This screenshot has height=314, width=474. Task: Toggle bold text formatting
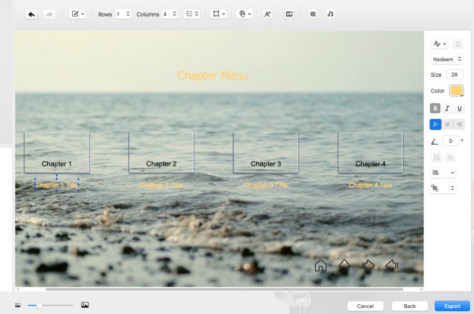tap(435, 109)
